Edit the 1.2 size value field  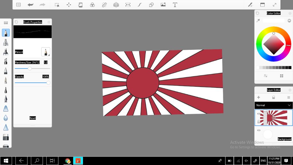click(46, 62)
